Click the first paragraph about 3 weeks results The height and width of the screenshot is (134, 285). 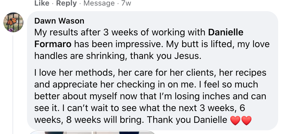[152, 44]
